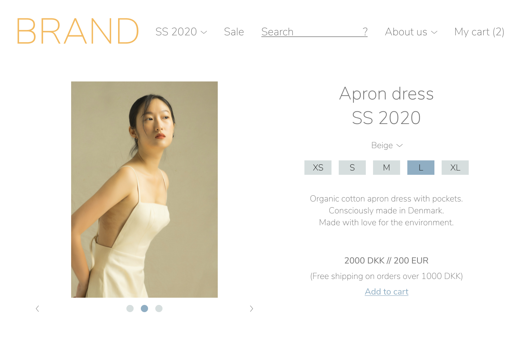Select second image carousel dot
520x346 pixels.
pos(144,309)
